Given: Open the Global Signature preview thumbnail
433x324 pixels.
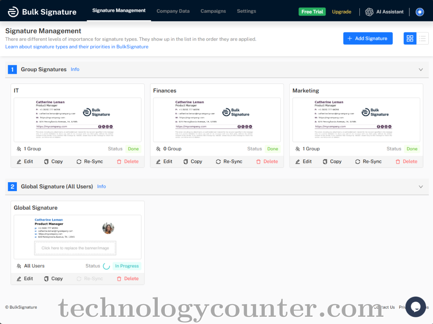Looking at the screenshot, I should pyautogui.click(x=78, y=237).
